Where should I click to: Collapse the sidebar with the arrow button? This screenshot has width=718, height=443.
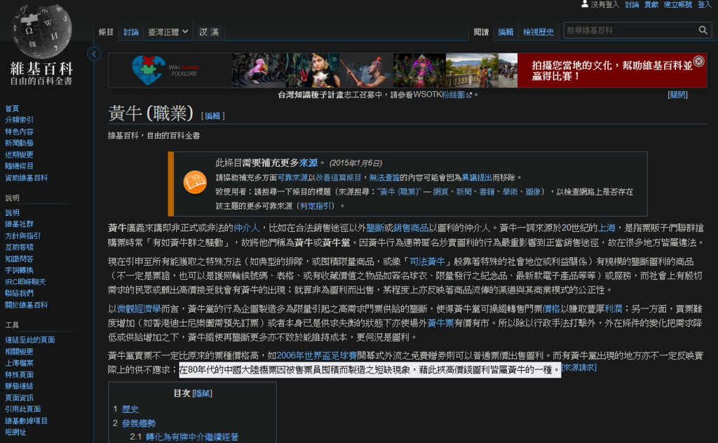tap(94, 54)
